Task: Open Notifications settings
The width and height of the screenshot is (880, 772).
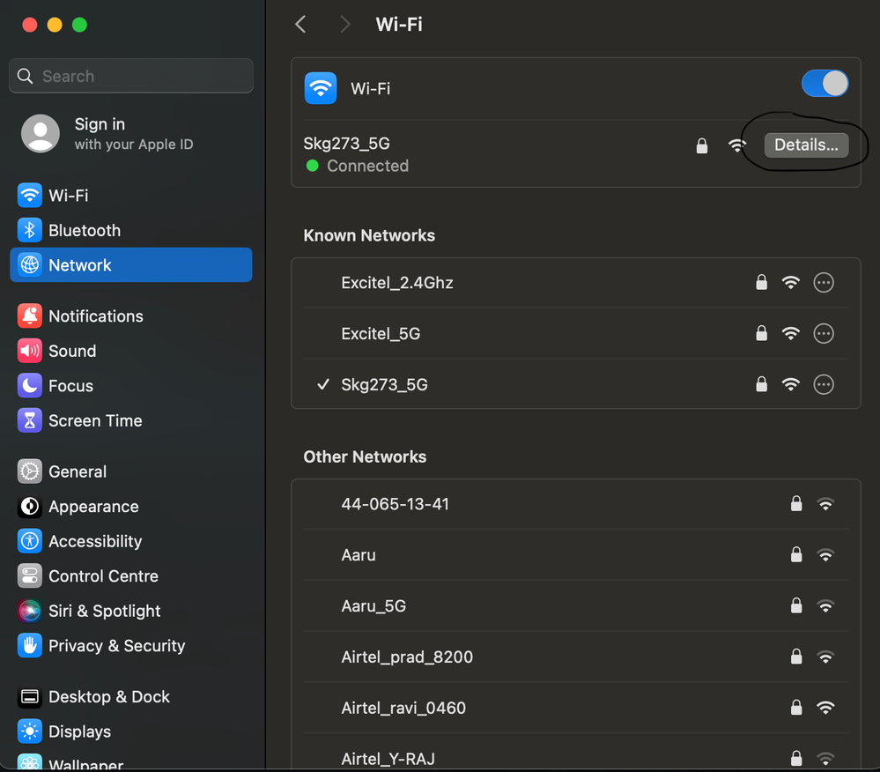Action: point(130,316)
